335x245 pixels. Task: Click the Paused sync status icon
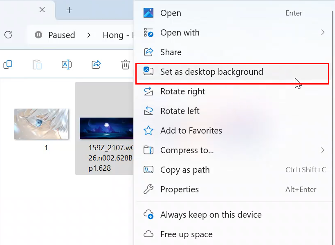[38, 35]
